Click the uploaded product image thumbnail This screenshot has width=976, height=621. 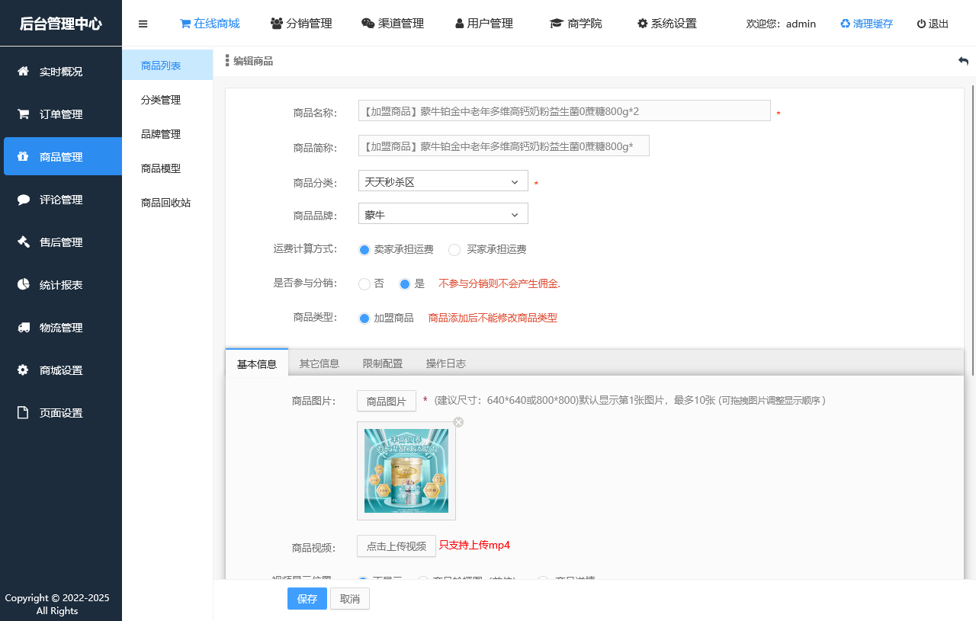[x=406, y=471]
